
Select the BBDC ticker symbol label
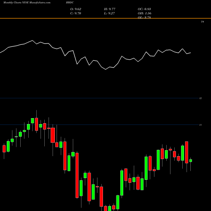click(x=70, y=3)
